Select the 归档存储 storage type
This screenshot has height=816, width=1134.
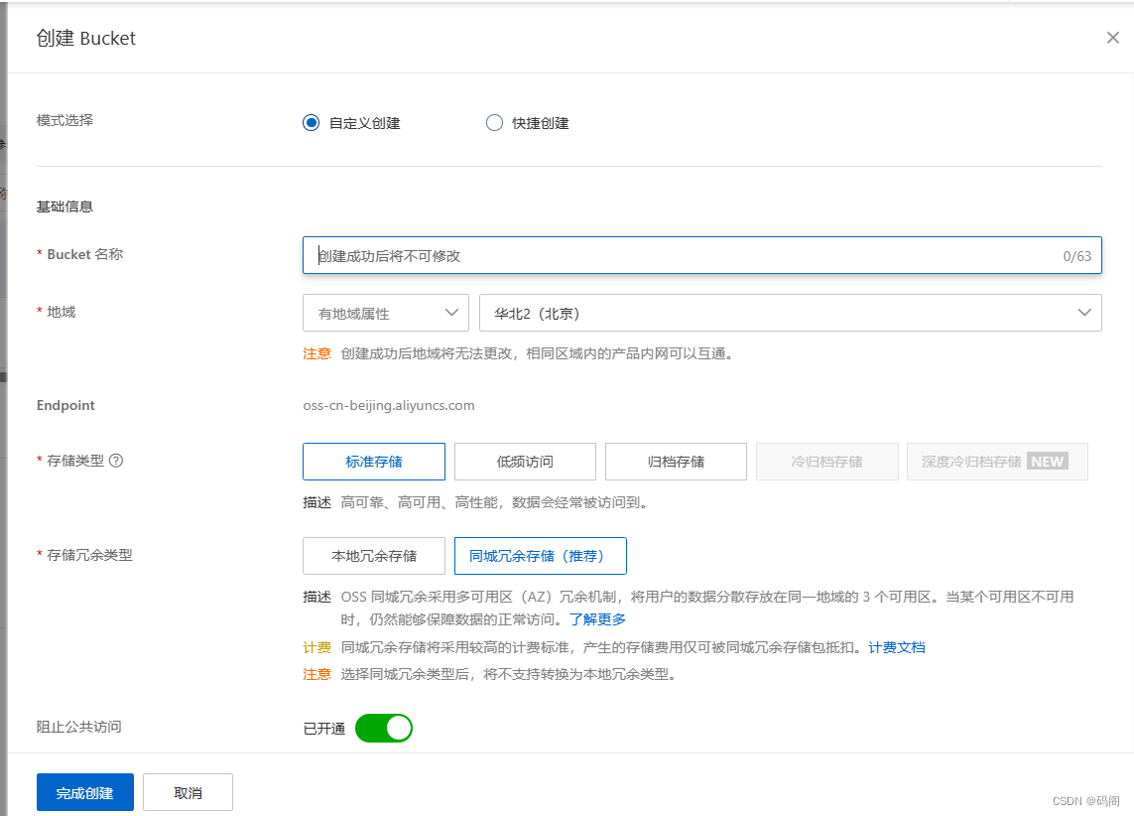[676, 461]
